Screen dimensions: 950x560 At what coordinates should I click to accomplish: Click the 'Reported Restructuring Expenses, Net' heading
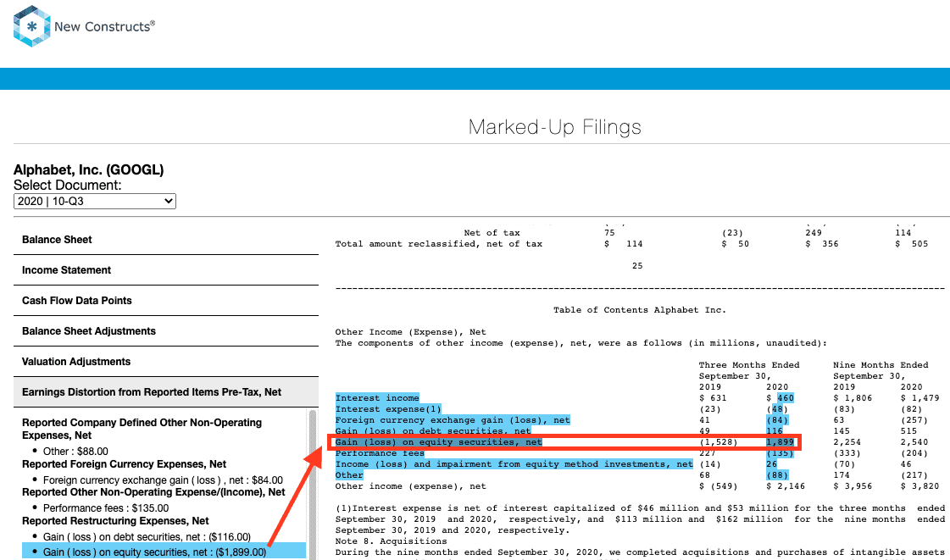(115, 521)
